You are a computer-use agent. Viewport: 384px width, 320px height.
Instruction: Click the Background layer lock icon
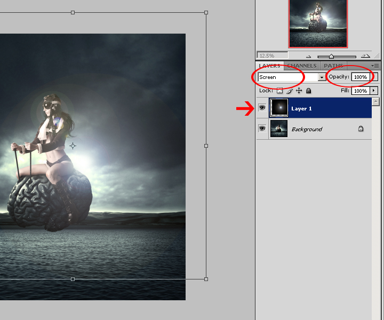[x=361, y=129]
